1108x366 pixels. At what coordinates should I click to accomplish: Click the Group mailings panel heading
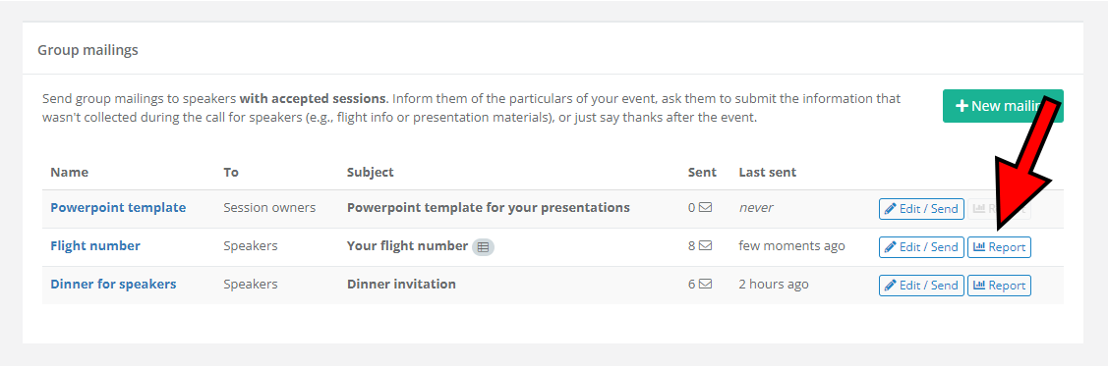coord(87,50)
